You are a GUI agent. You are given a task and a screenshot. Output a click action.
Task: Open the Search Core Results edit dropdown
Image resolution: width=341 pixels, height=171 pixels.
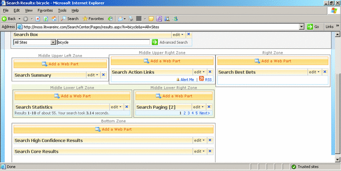pyautogui.click(x=200, y=151)
